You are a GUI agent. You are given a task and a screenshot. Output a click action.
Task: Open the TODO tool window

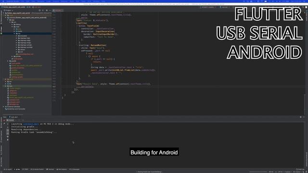click(x=26, y=169)
